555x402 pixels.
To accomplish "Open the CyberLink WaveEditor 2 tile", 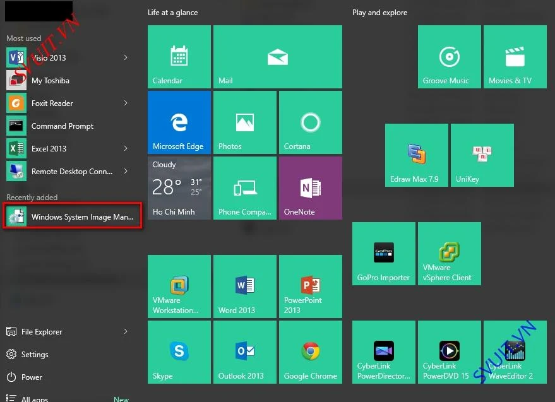I will click(x=515, y=352).
